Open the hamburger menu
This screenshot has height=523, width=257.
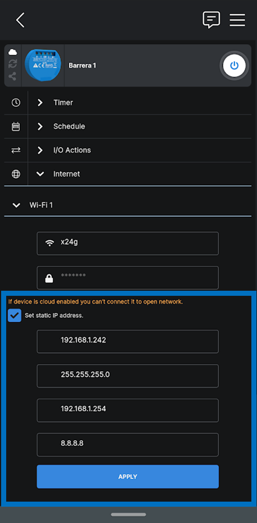point(237,20)
